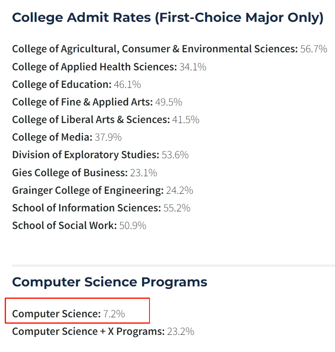Click the College of Media label
335x352 pixels.
pos(52,137)
